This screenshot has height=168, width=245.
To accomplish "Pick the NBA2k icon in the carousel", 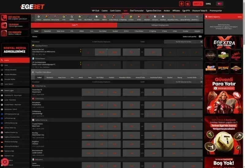I will pos(72,17).
